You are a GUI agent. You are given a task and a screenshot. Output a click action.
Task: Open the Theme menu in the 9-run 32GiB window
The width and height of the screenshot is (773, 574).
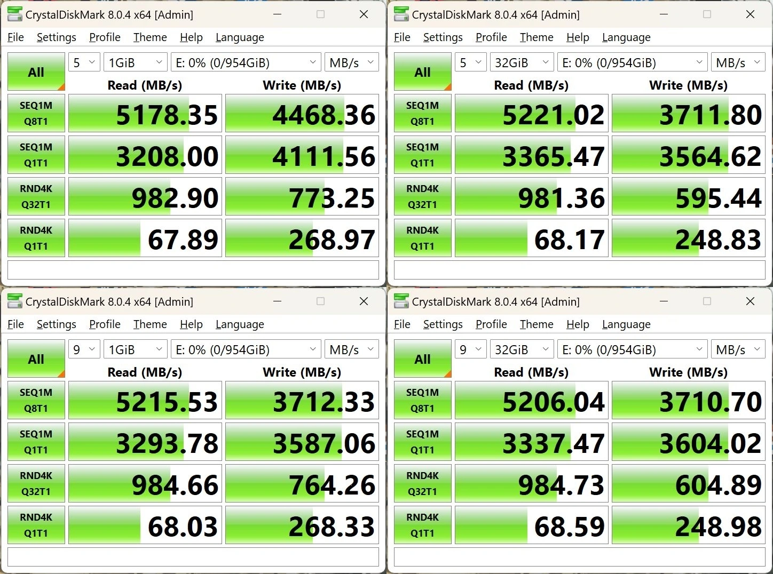[x=537, y=324]
